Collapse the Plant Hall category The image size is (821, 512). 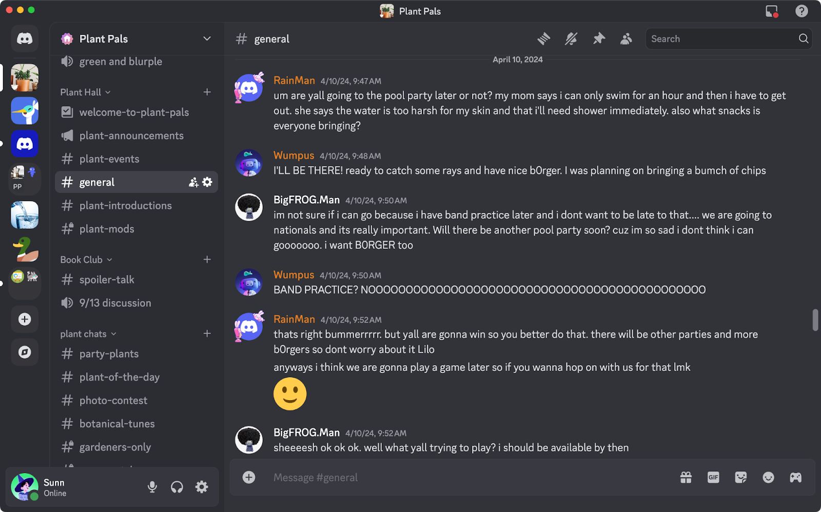tap(82, 92)
